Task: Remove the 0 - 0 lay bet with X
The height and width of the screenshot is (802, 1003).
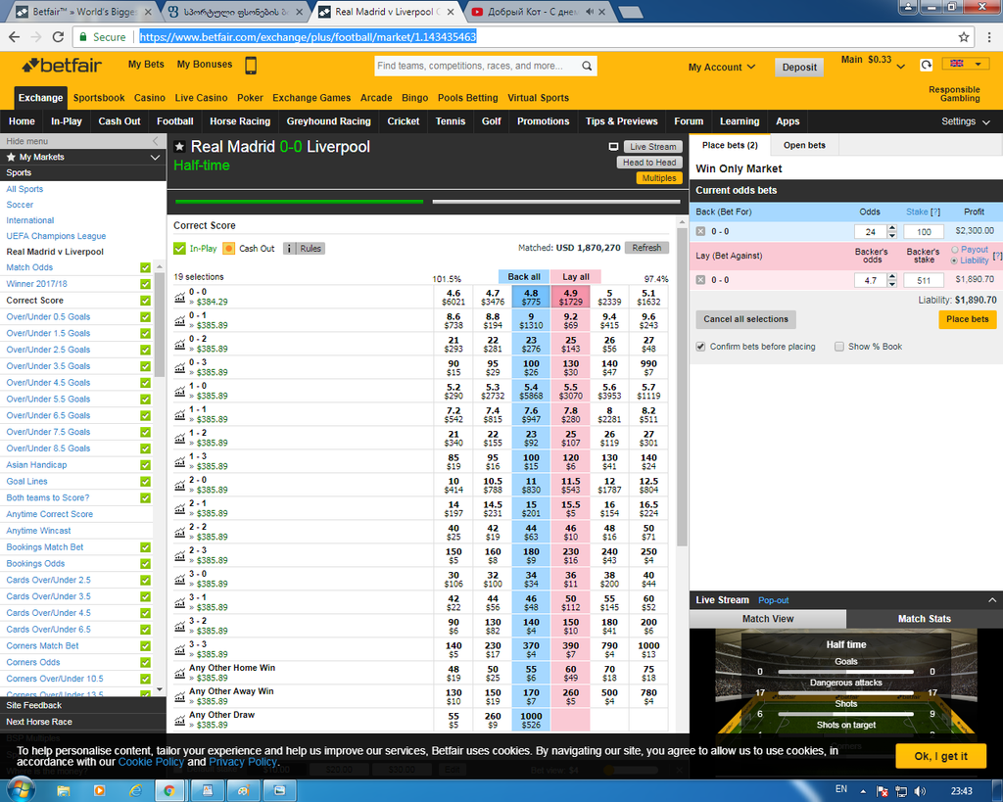Action: coord(701,280)
